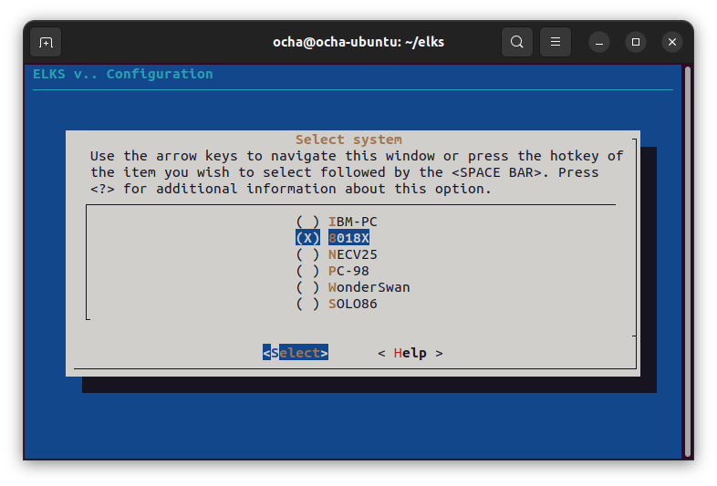Click the ocha@ocha-ubuntu window title
Screen dimensions: 717x486
358,42
